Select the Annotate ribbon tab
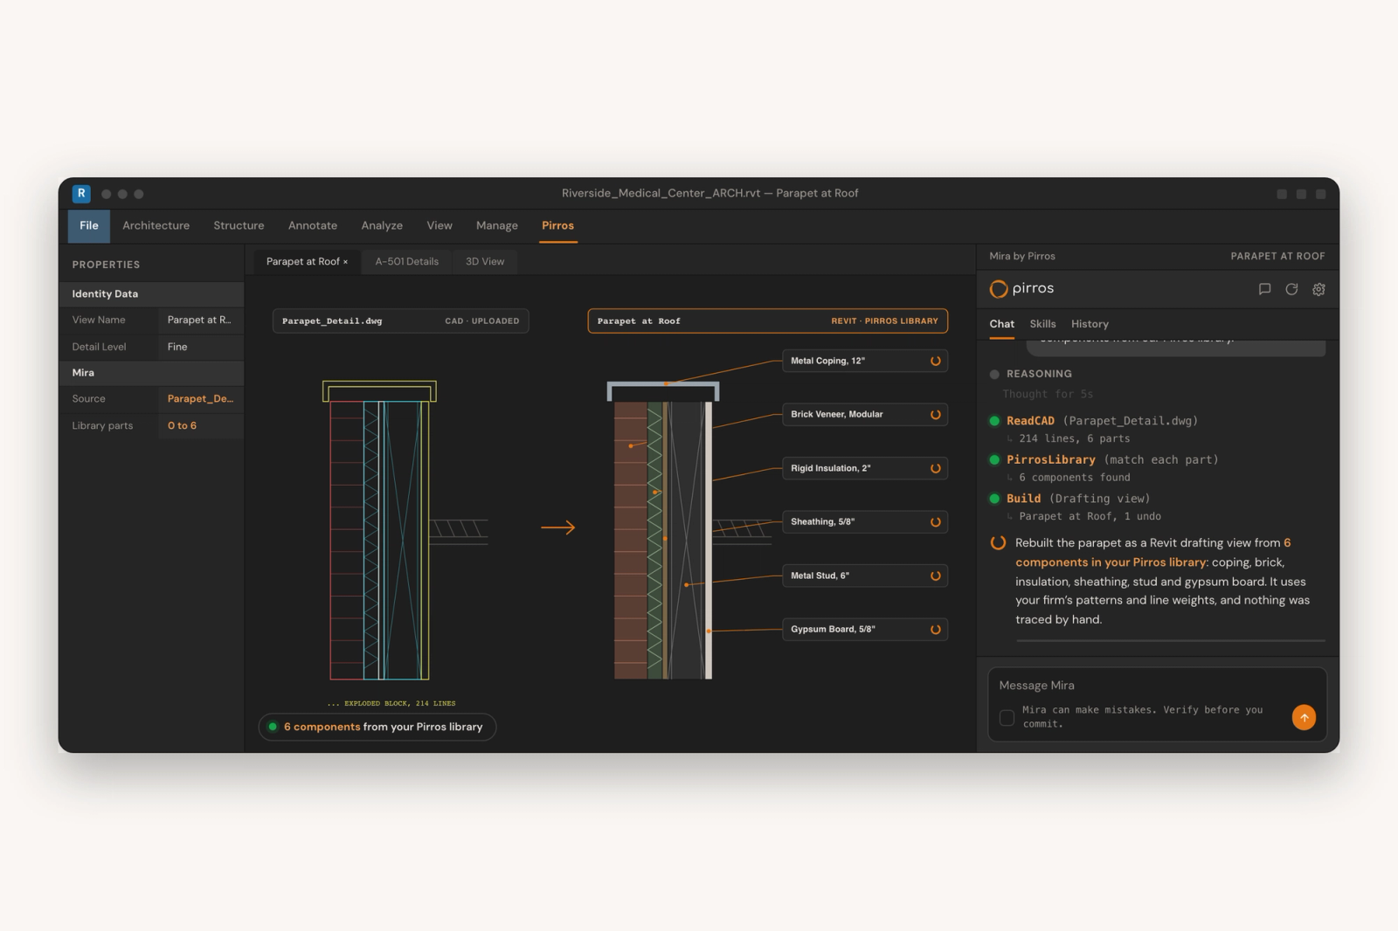Screen dimensions: 1398x931 coord(313,225)
